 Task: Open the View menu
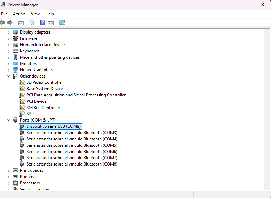35,14
